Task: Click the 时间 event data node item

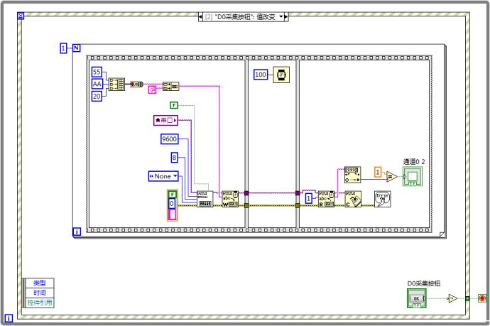Action: tap(38, 293)
